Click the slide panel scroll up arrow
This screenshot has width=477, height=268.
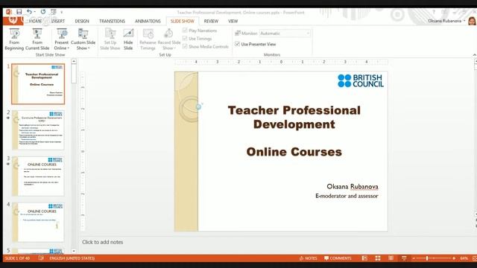tap(74, 61)
